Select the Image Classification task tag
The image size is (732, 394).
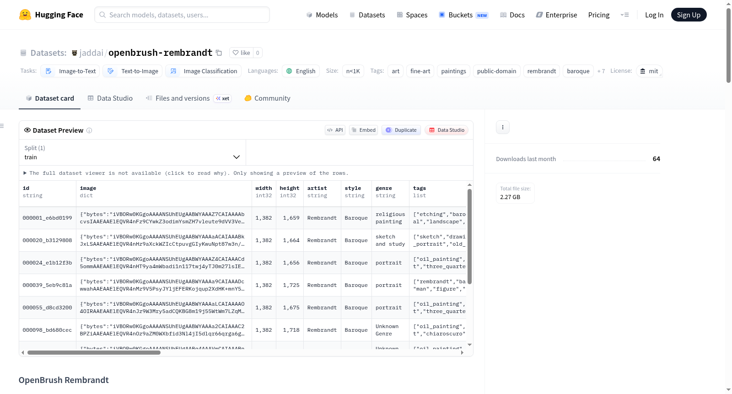tap(204, 71)
